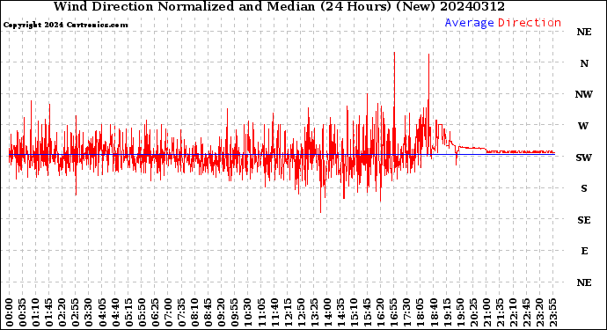Click the 23:20 time axis label
Screen dimensions: 607x330
click(539, 312)
